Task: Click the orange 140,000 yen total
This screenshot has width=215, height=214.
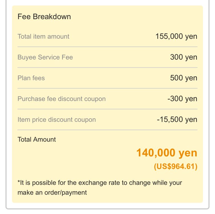Action: [x=167, y=153]
